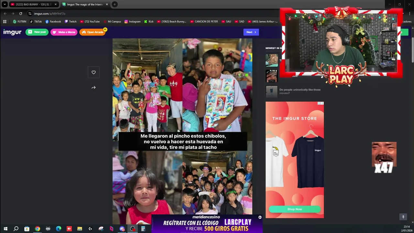Like the post with heart icon
This screenshot has height=233, width=414.
[93, 72]
